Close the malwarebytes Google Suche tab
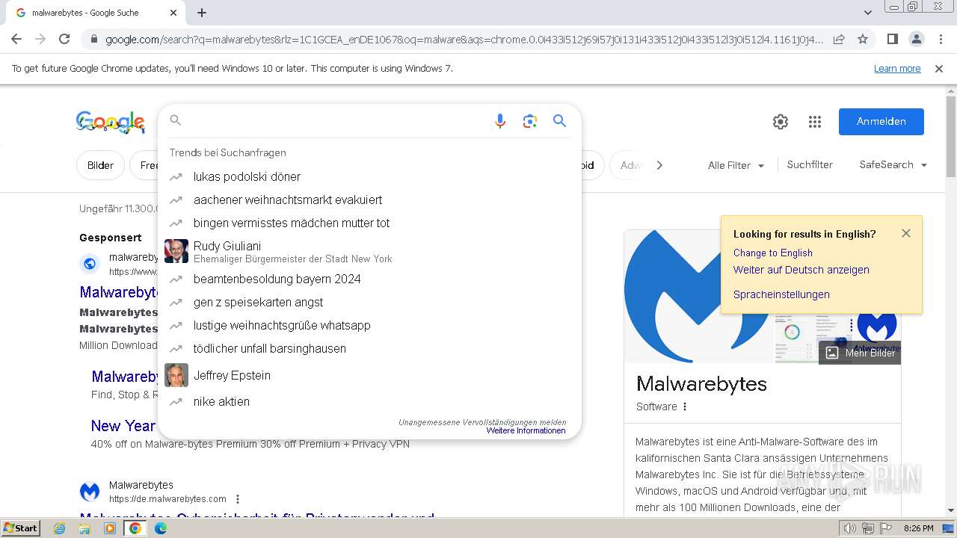The width and height of the screenshot is (957, 538). [x=173, y=13]
